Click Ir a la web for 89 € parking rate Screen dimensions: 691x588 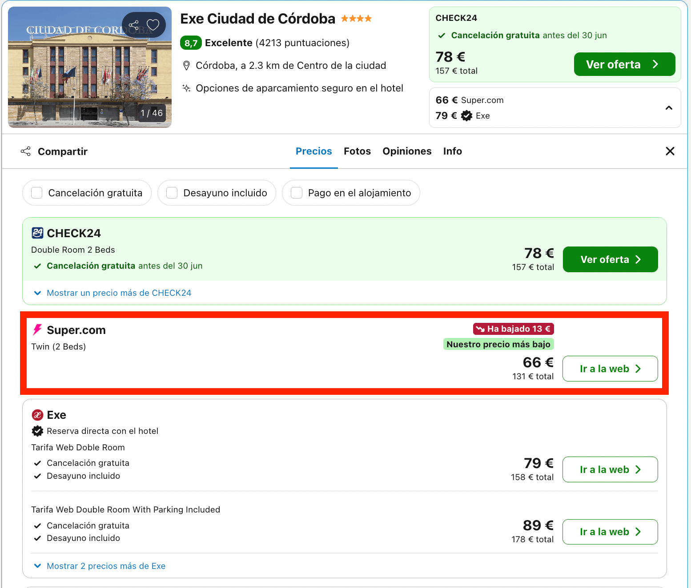coord(610,532)
